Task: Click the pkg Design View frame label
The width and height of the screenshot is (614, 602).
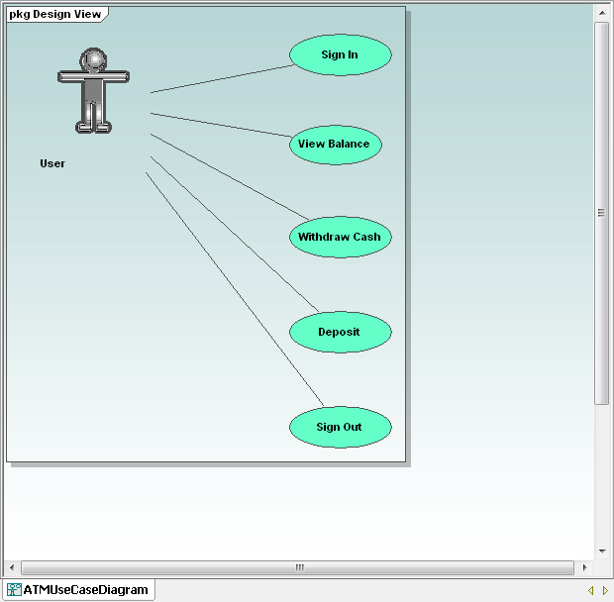Action: pyautogui.click(x=55, y=15)
